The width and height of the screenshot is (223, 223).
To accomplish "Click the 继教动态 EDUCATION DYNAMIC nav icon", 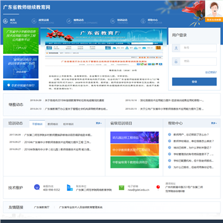I will pos(69,21).
